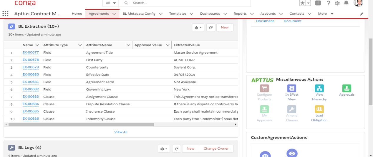Expand the Agreements tab chevron menu
The image size is (373, 157).
114,14
